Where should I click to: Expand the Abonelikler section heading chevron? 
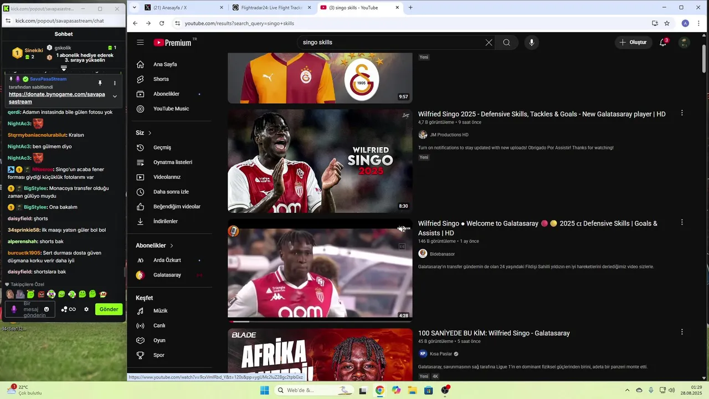[x=172, y=245]
